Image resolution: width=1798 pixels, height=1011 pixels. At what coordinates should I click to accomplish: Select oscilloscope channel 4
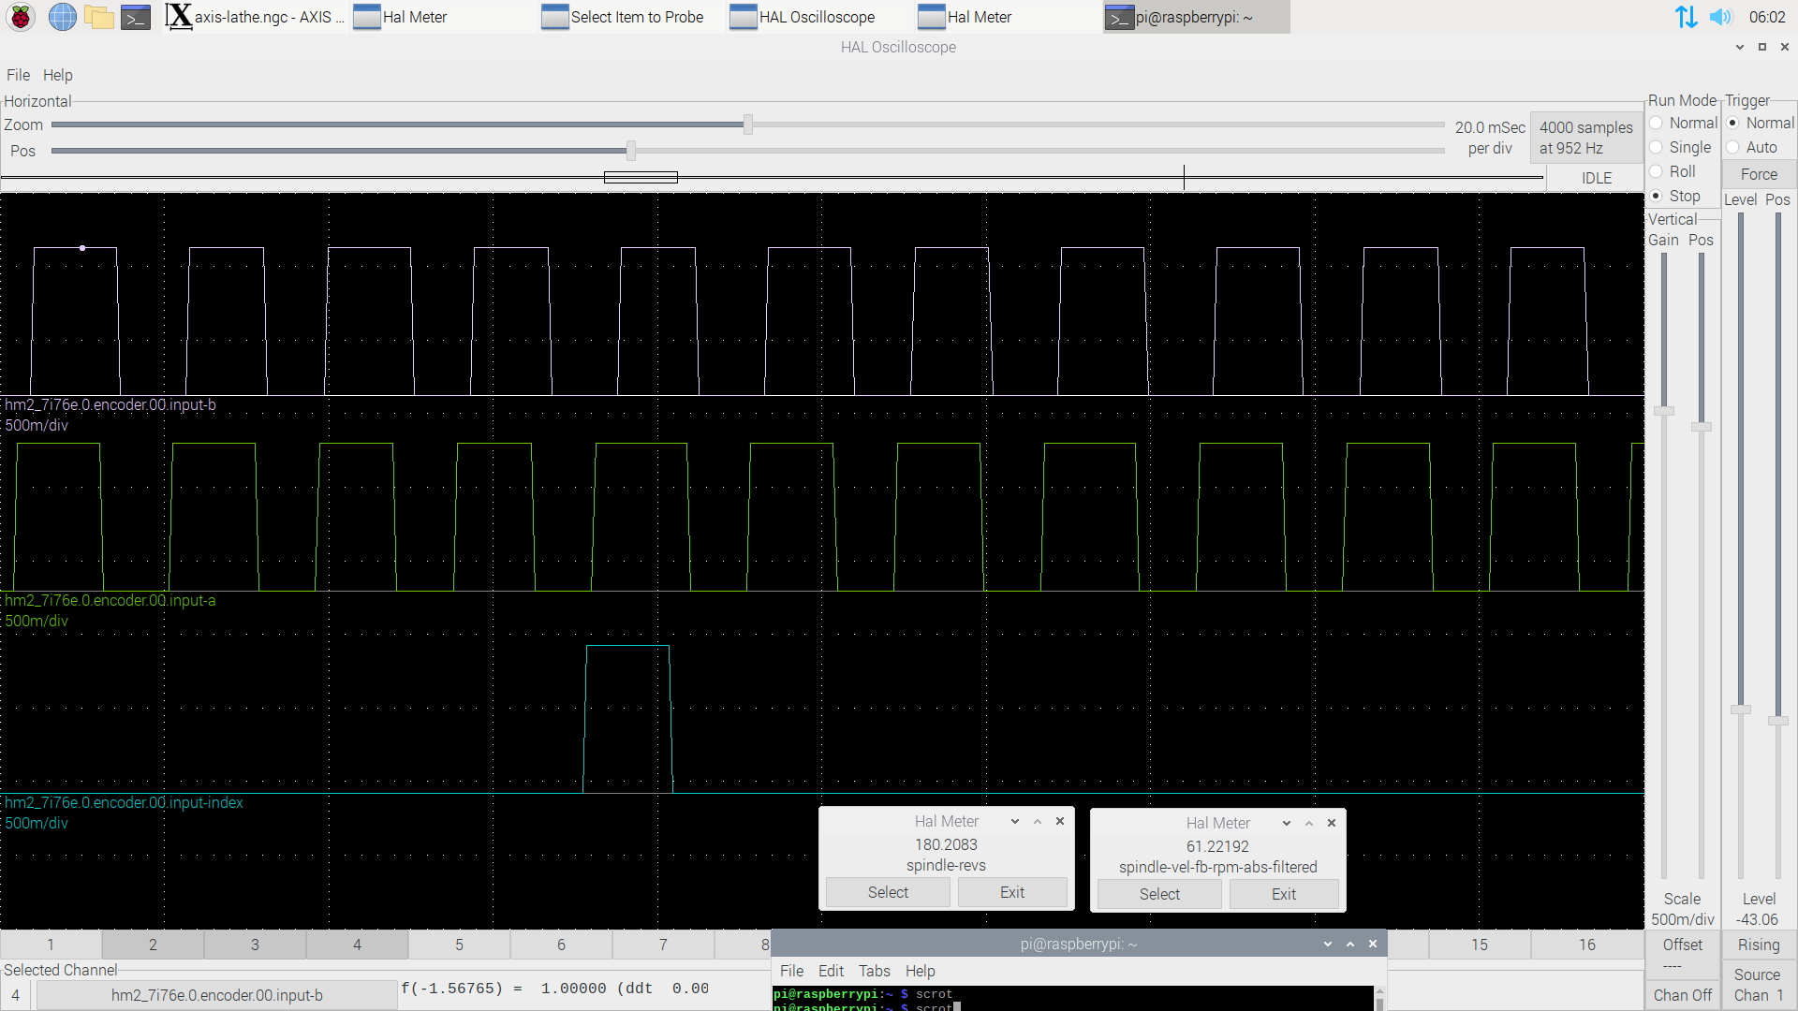pyautogui.click(x=357, y=945)
